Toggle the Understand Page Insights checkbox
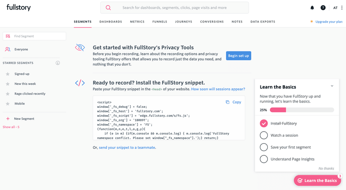Viewport: 346px width, 190px height. (264, 159)
